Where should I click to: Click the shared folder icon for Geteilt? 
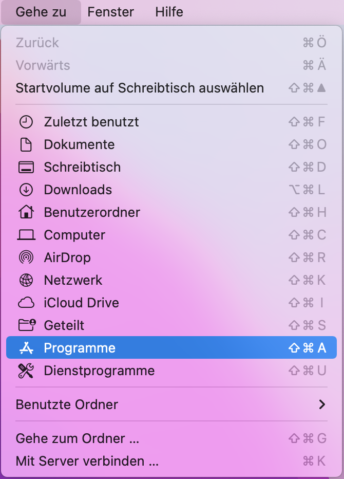(x=26, y=325)
